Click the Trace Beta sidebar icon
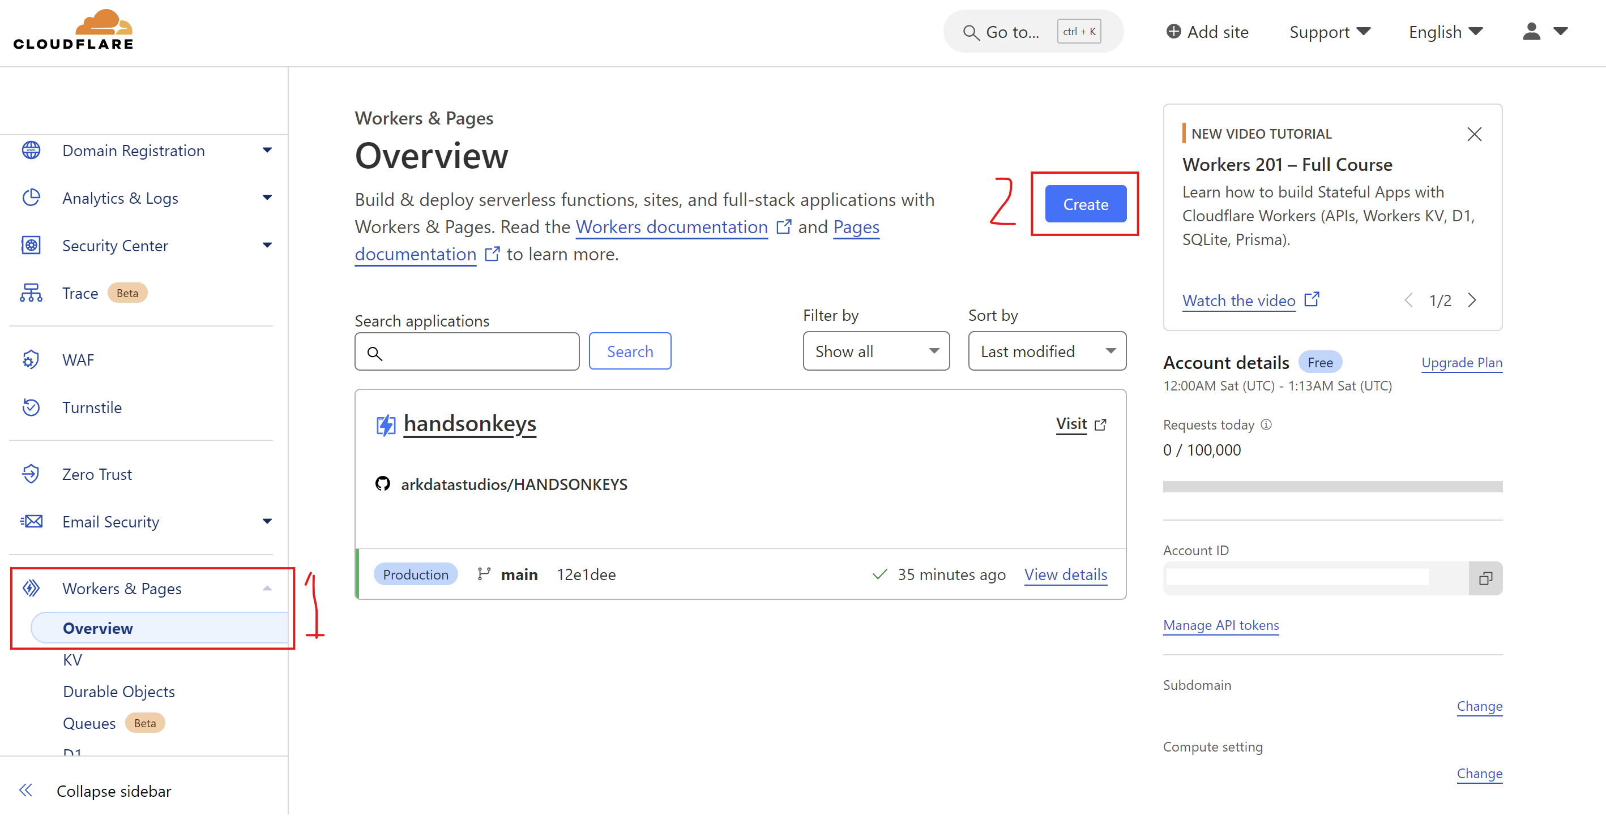The width and height of the screenshot is (1606, 820). [31, 293]
